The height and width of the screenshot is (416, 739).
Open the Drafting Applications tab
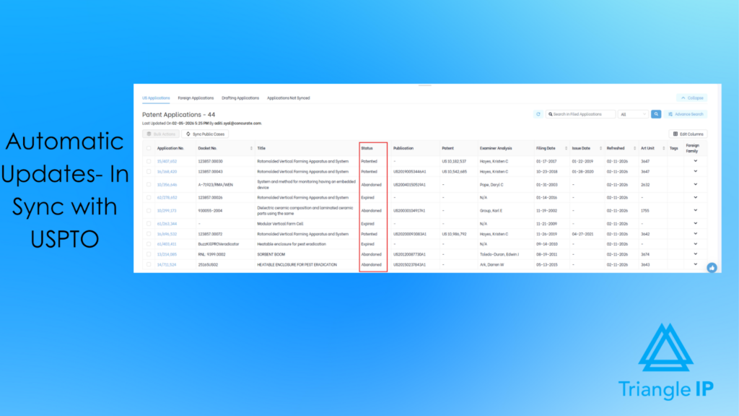(240, 98)
